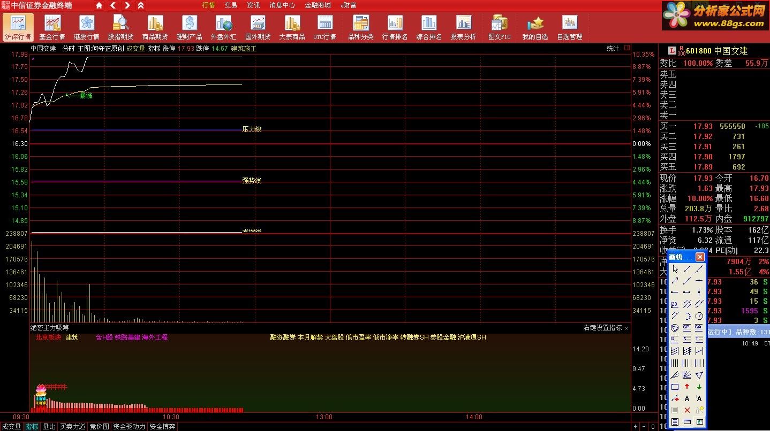
Task: Switch to 成交量 bottom tab
Action: pos(11,427)
